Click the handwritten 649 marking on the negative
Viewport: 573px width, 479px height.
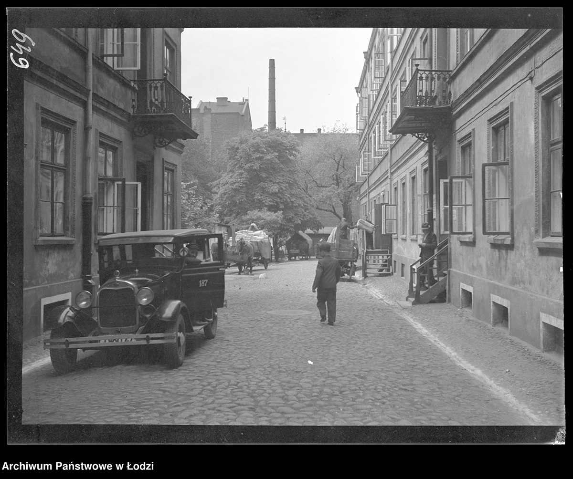click(22, 49)
